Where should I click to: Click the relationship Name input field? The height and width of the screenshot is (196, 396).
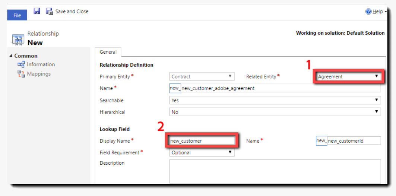[281, 88]
